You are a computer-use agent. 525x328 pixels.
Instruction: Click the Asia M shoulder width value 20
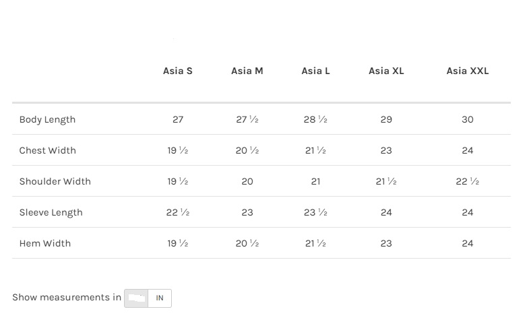coord(247,181)
